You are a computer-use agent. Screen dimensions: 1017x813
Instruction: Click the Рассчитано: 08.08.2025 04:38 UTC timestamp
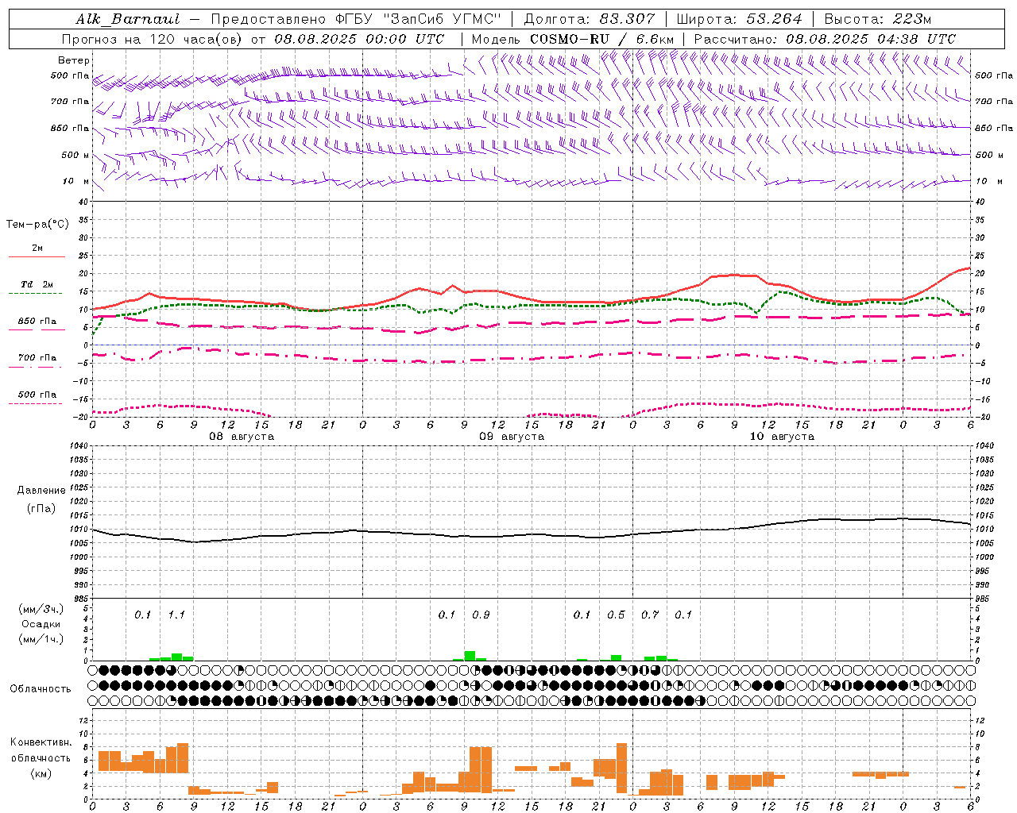click(x=825, y=39)
